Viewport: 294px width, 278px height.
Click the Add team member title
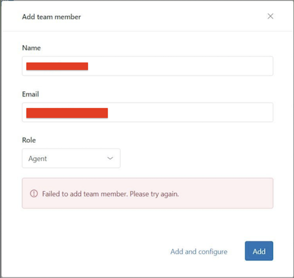tap(51, 17)
